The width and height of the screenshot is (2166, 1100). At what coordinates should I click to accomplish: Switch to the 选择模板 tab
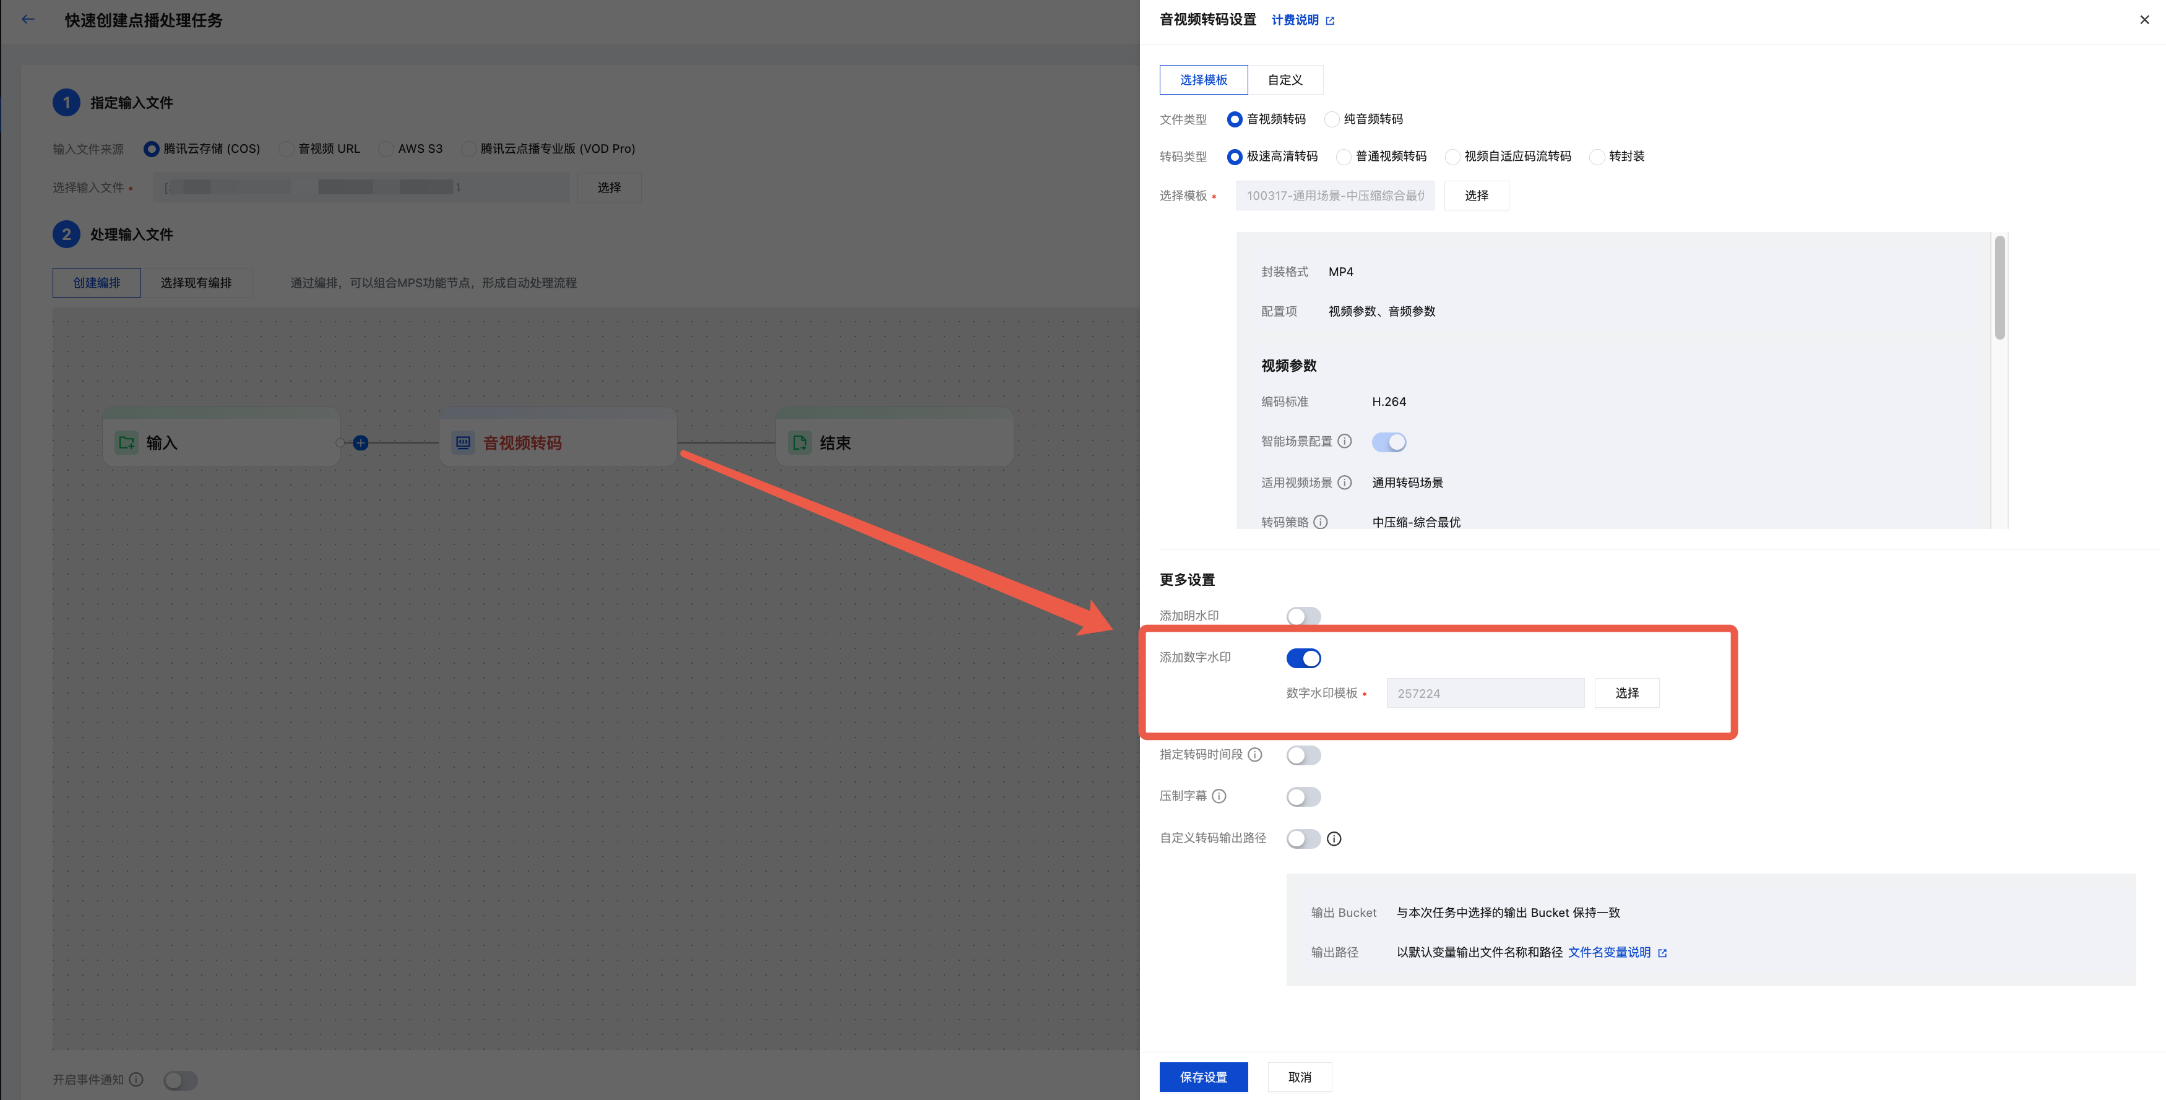click(x=1203, y=80)
